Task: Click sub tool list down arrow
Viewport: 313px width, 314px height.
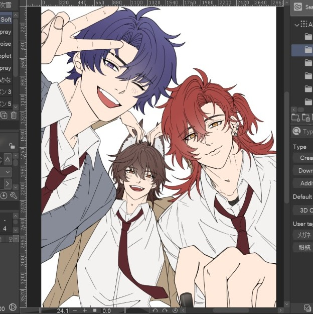Action: [x=16, y=107]
